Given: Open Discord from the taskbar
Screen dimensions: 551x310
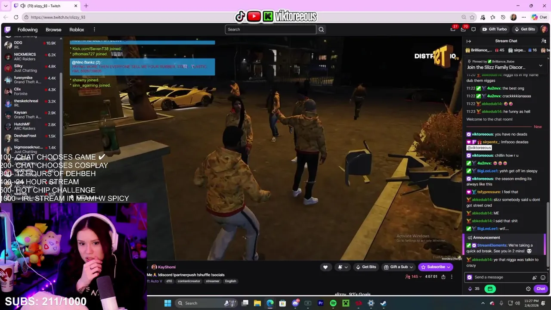Looking at the screenshot, I should point(295,303).
